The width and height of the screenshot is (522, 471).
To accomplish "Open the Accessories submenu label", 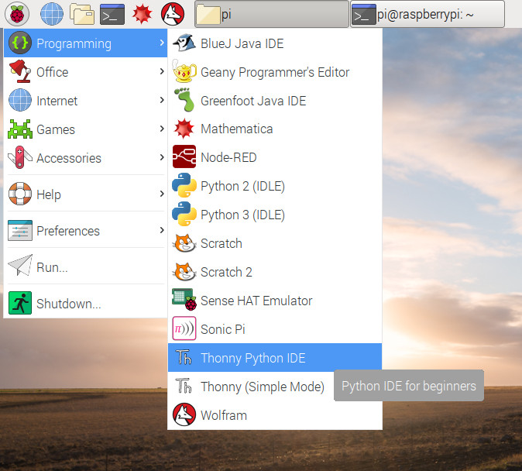I will 69,158.
